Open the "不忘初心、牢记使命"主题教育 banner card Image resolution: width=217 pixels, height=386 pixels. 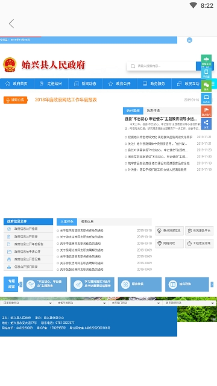point(45,284)
